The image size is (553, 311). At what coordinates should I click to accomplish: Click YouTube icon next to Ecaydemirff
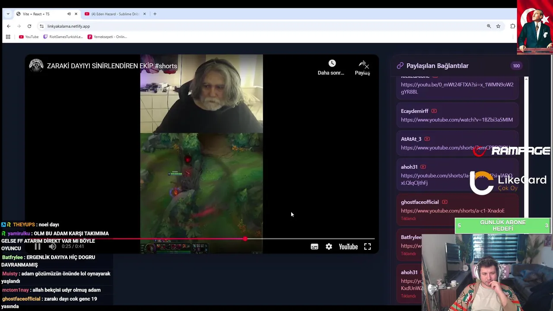[x=434, y=111]
